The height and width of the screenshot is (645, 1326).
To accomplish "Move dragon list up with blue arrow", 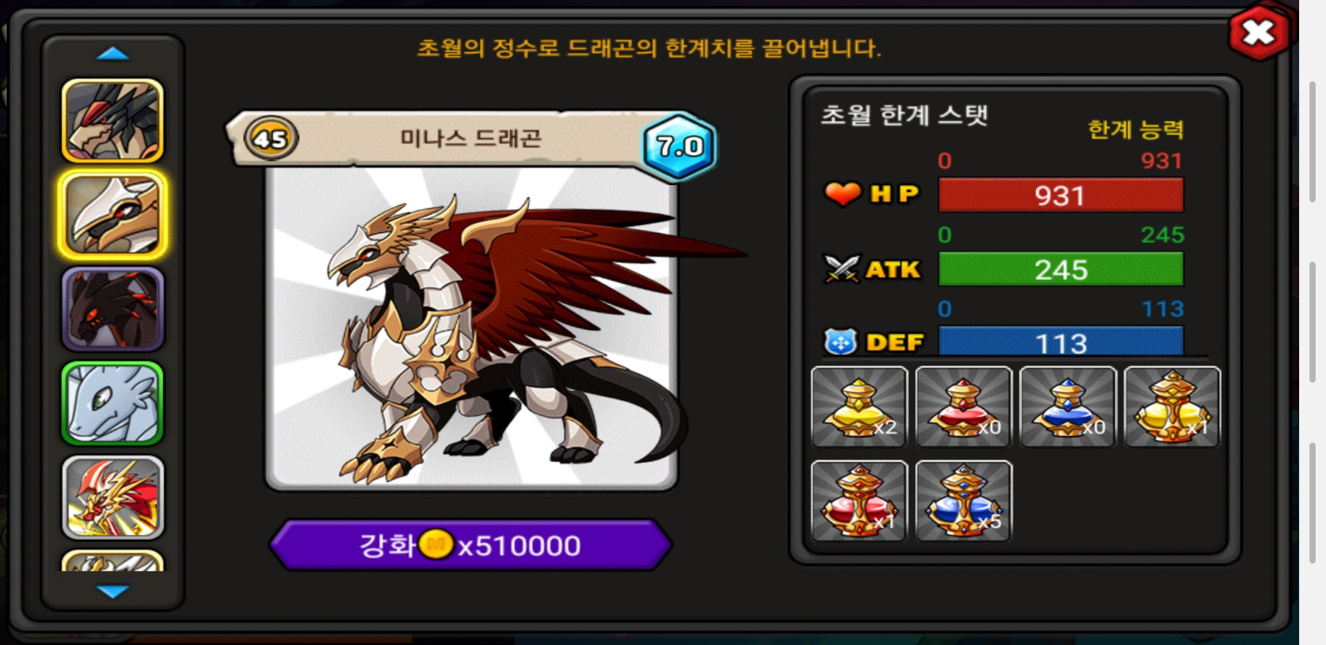I will tap(112, 54).
